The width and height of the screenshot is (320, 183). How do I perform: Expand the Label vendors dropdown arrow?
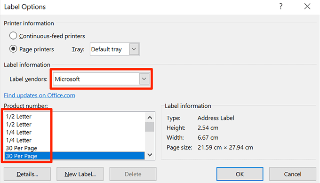pyautogui.click(x=144, y=79)
